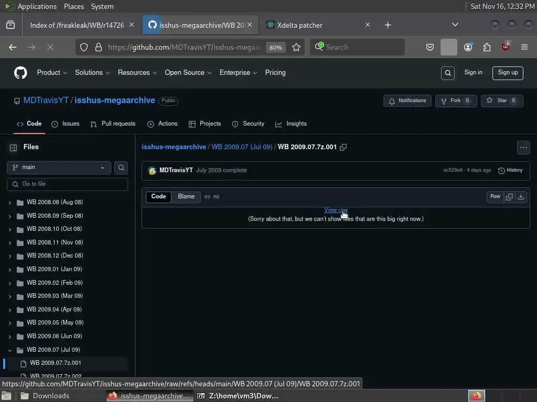Switch to the Xdelta patcher browser tab
The height and width of the screenshot is (402, 537).
(315, 25)
